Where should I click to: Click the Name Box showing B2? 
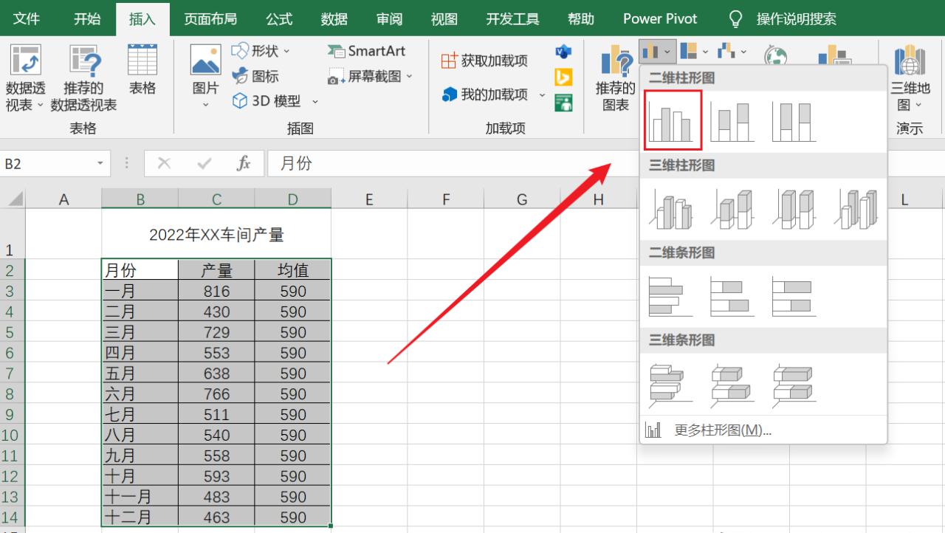[x=47, y=164]
